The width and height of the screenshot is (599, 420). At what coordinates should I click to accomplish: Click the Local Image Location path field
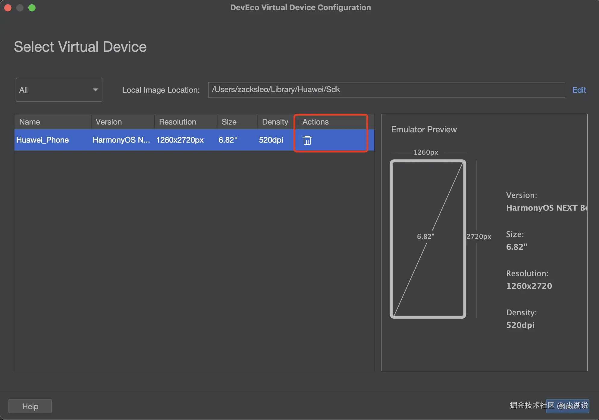(386, 90)
